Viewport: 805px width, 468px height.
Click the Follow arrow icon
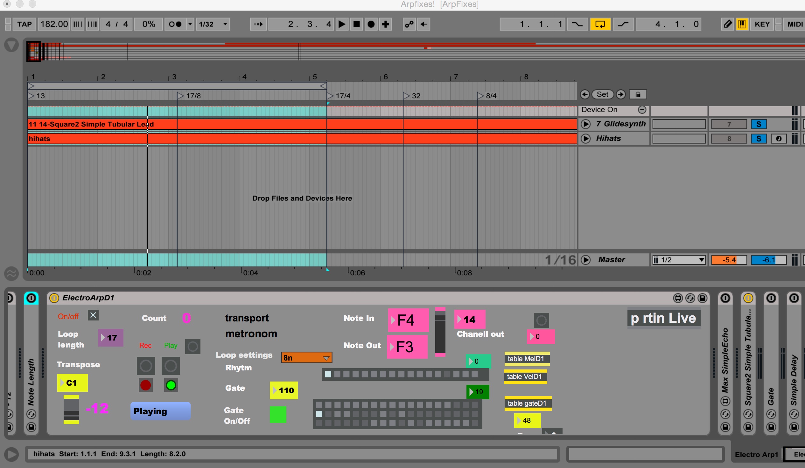point(258,24)
